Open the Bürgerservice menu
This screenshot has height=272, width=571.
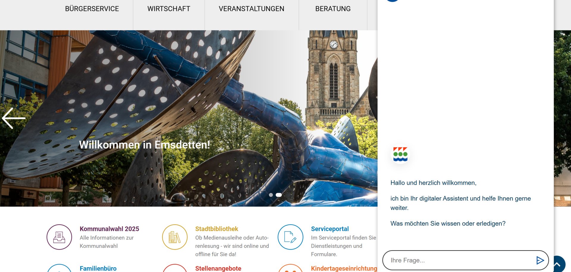point(92,9)
